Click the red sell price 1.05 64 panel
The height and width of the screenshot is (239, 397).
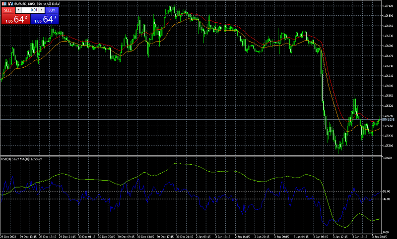15,20
